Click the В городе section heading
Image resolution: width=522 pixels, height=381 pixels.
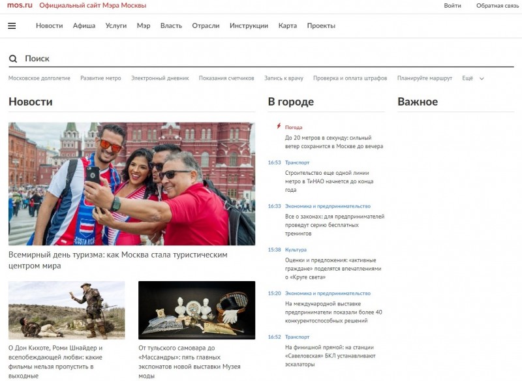290,102
